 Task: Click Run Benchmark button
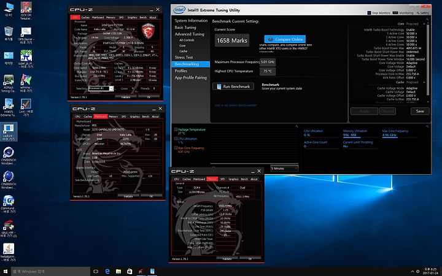[x=233, y=86]
